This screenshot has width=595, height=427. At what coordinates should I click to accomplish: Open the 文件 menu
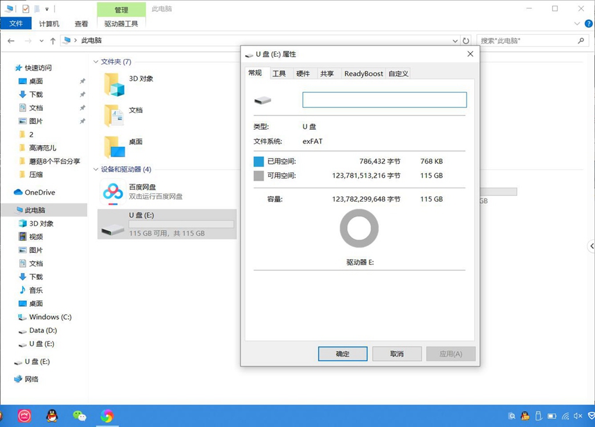click(x=16, y=24)
